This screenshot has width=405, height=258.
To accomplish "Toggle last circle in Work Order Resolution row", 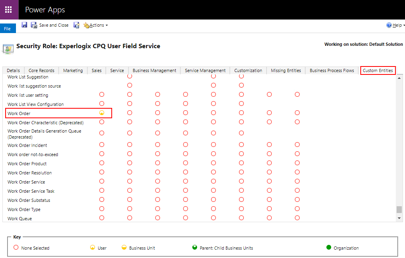I will (297, 172).
